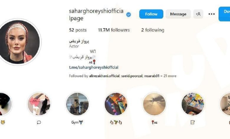The width and height of the screenshot is (230, 139).
Task: View the 11.7M followers list
Action: point(114,30)
